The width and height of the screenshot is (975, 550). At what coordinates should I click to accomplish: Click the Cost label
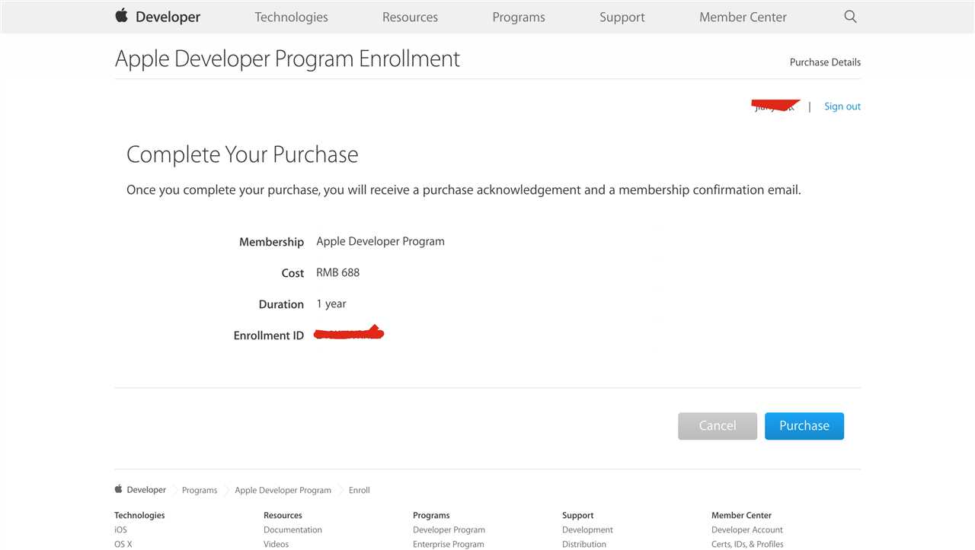[x=292, y=273]
